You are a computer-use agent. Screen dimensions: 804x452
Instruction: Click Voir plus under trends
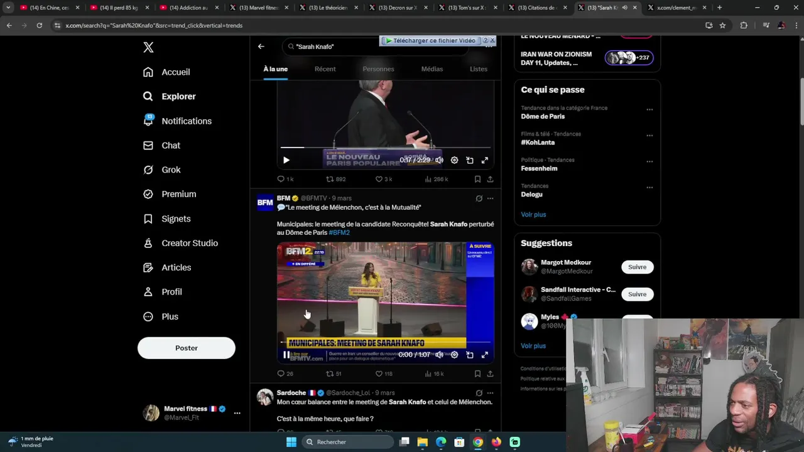[x=533, y=215]
